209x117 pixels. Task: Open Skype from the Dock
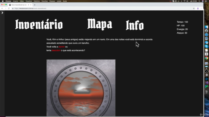point(206,46)
